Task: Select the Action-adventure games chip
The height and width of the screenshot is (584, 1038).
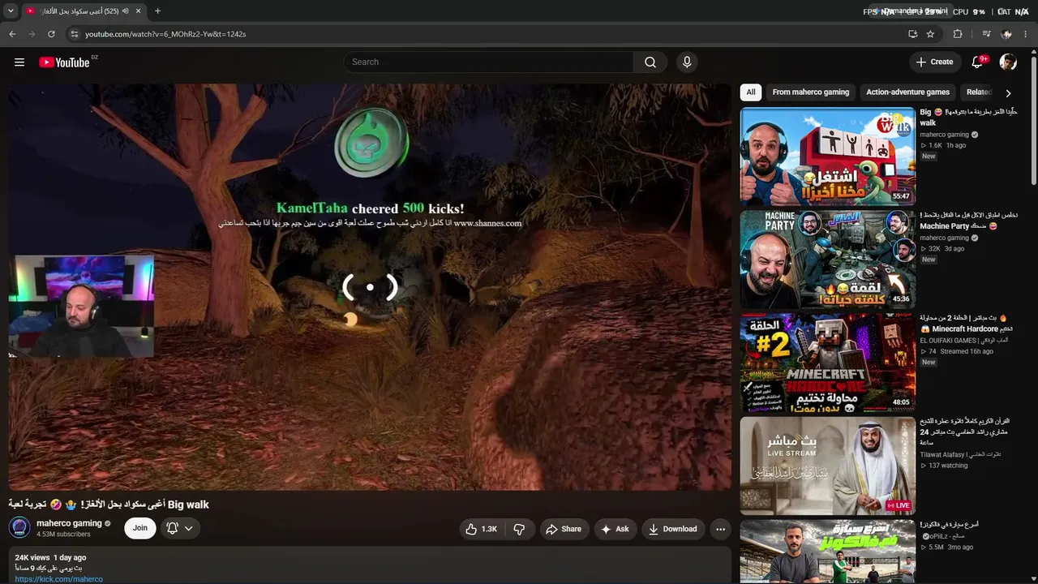Action: pos(907,92)
